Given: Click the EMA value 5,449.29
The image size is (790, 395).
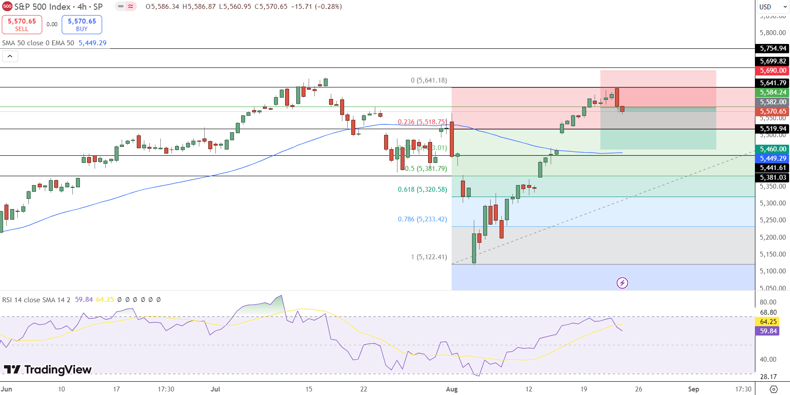Looking at the screenshot, I should click(92, 43).
